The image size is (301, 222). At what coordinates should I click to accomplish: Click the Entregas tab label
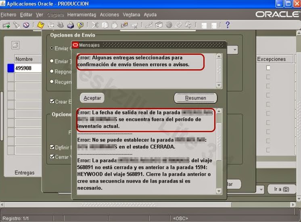(25, 172)
